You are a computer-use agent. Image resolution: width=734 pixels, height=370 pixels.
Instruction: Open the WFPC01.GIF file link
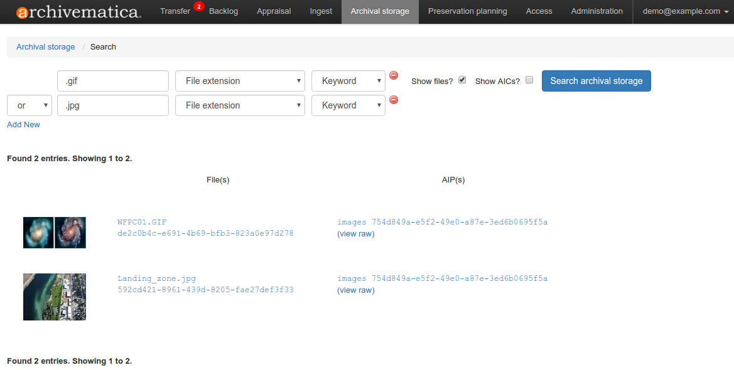(x=142, y=222)
